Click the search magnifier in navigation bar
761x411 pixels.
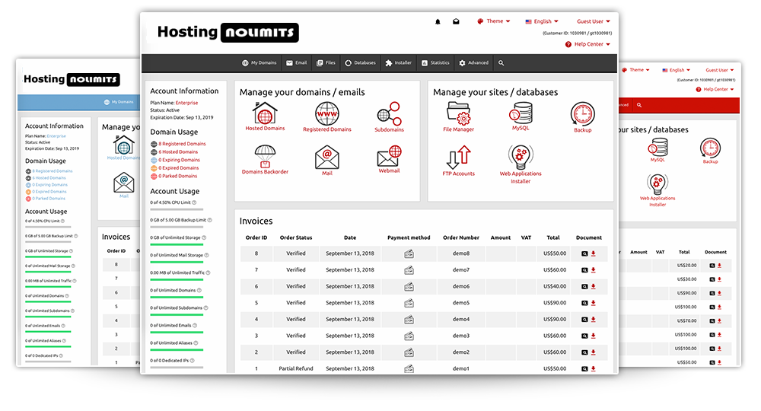(x=501, y=63)
